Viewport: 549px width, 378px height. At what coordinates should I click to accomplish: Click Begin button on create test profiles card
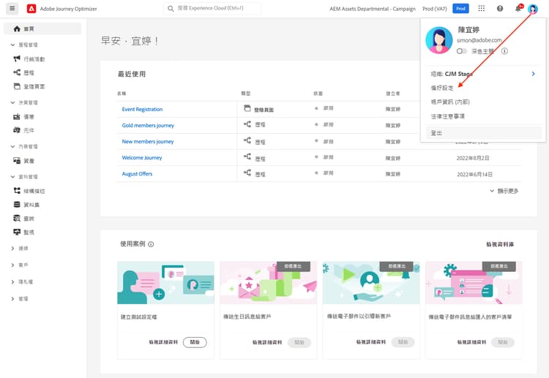pyautogui.click(x=195, y=342)
